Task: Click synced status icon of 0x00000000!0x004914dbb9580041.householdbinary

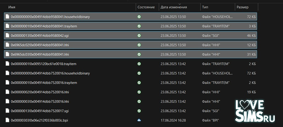Action: pos(139,17)
